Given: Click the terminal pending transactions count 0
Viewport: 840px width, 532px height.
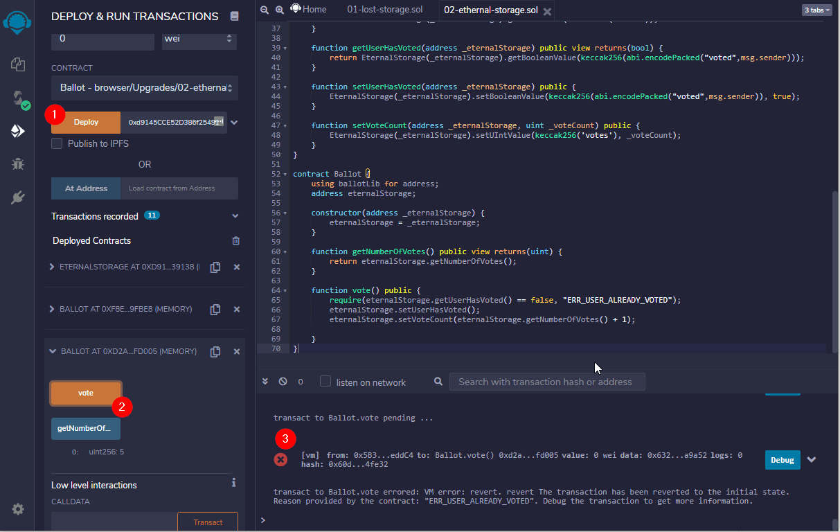Looking at the screenshot, I should coord(301,382).
